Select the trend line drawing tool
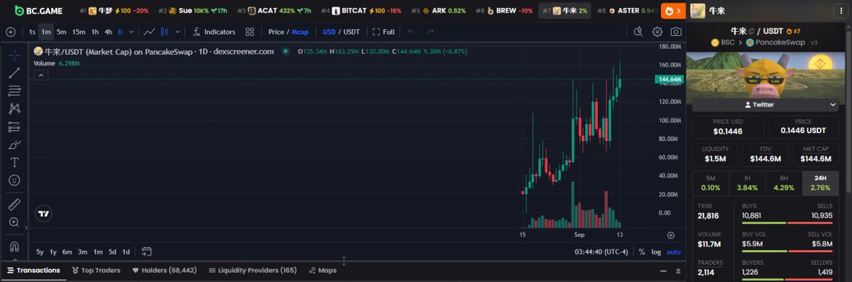The image size is (852, 282). click(x=13, y=72)
